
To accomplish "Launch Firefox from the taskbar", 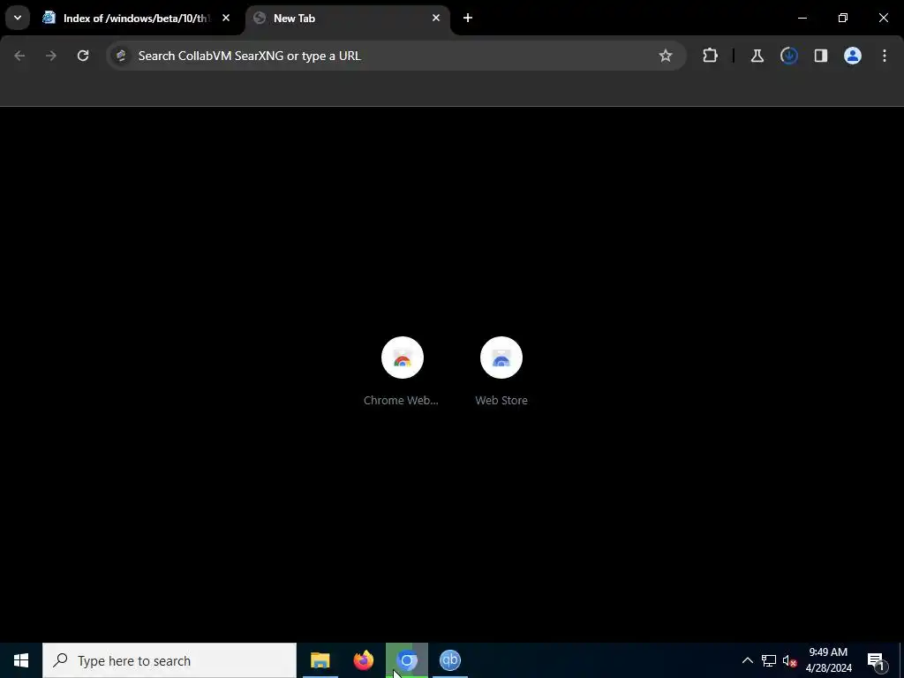I will click(363, 660).
